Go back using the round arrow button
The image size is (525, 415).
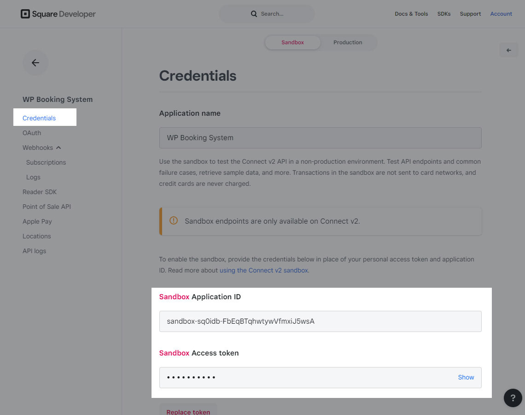coord(35,63)
